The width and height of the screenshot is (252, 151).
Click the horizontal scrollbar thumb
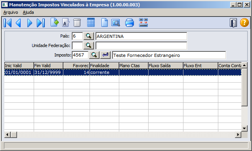coord(14,135)
